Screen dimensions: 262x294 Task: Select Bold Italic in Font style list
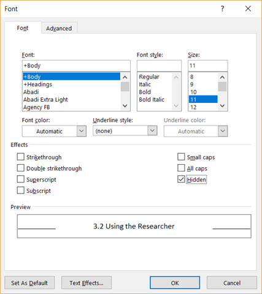tap(152, 100)
